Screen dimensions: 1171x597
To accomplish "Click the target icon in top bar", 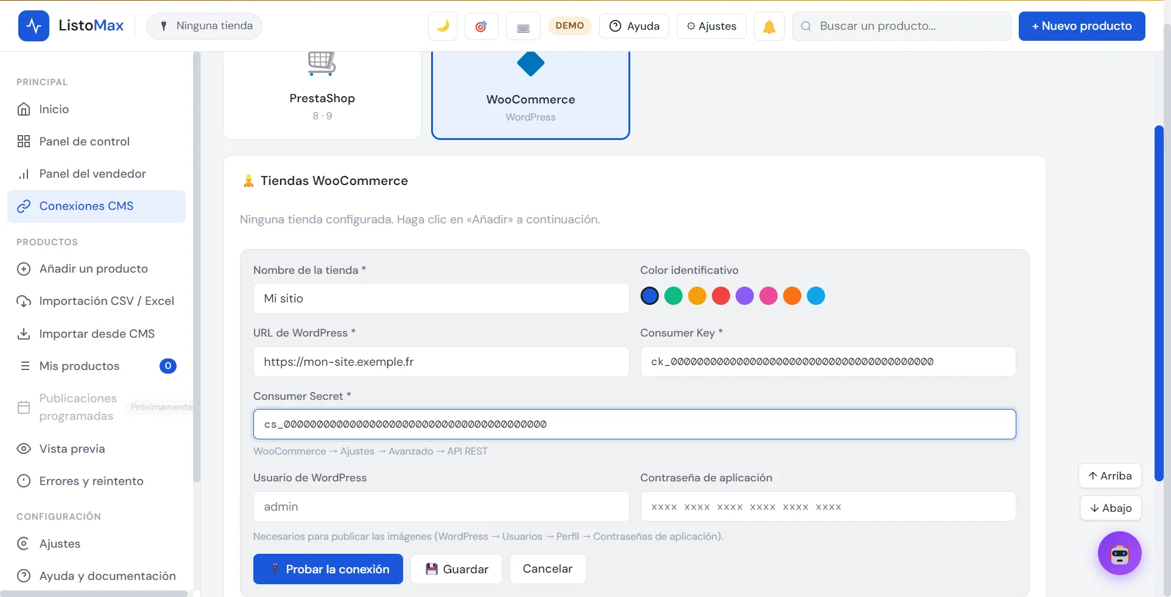I will pyautogui.click(x=481, y=26).
